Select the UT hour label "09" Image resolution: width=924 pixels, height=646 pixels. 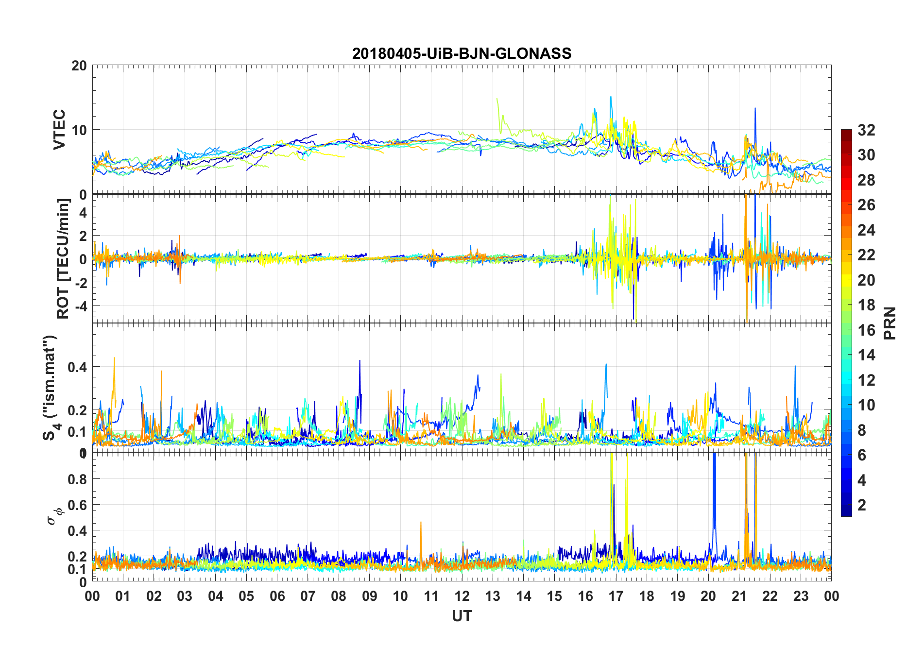pyautogui.click(x=370, y=596)
